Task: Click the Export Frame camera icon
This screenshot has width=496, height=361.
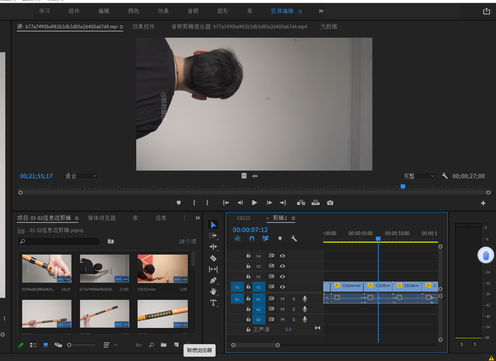Action: [x=330, y=203]
